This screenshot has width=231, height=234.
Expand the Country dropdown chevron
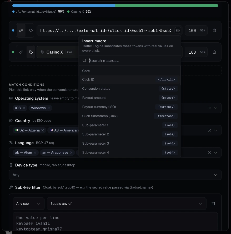(215, 130)
